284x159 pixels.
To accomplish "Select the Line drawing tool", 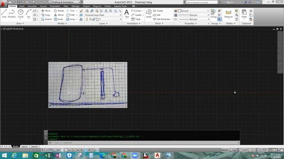I will click(x=4, y=14).
